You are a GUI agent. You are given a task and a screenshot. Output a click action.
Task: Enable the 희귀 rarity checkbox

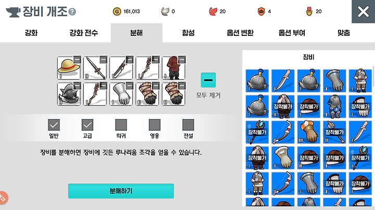pos(121,125)
